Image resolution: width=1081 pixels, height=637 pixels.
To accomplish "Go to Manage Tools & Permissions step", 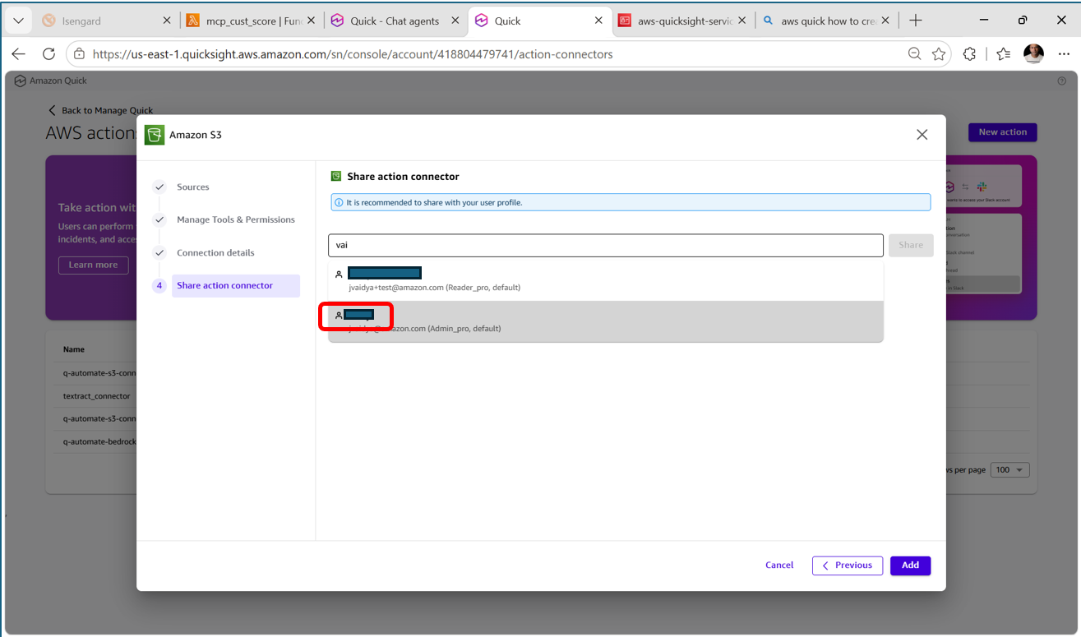I will [x=235, y=220].
